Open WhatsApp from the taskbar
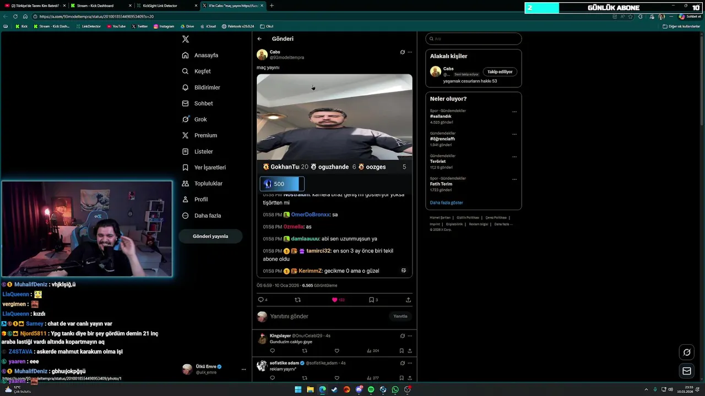705x396 pixels. tap(395, 389)
